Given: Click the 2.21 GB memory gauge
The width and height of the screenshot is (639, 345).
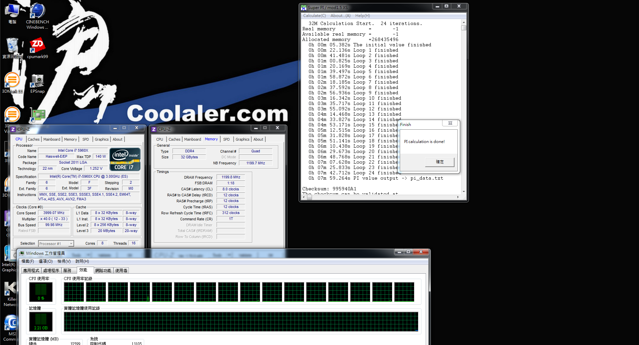Looking at the screenshot, I should coord(41,321).
